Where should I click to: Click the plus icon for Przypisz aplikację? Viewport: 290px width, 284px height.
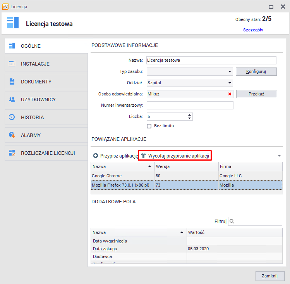coord(96,156)
